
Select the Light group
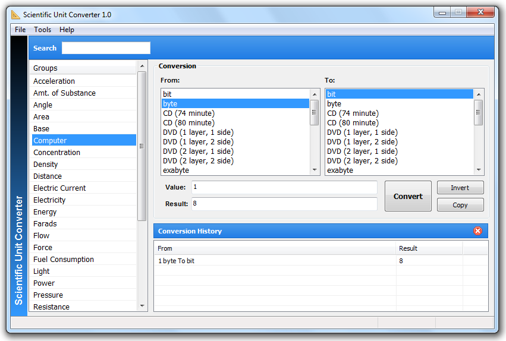[x=84, y=271]
